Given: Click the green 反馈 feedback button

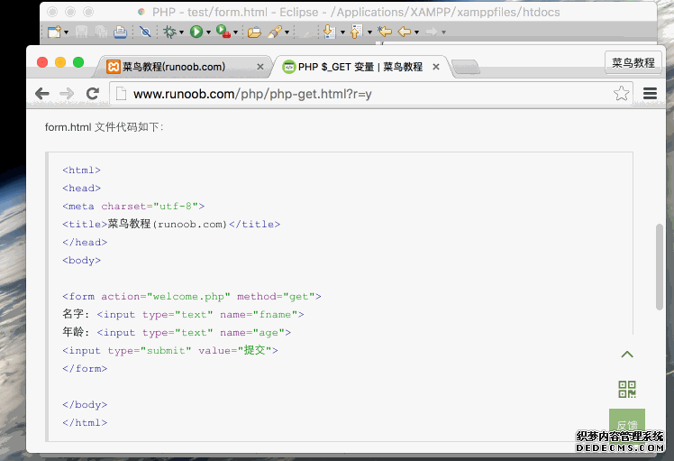Looking at the screenshot, I should point(627,425).
